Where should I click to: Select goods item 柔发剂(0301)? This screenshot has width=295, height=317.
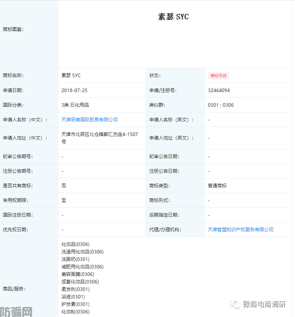click(x=75, y=289)
